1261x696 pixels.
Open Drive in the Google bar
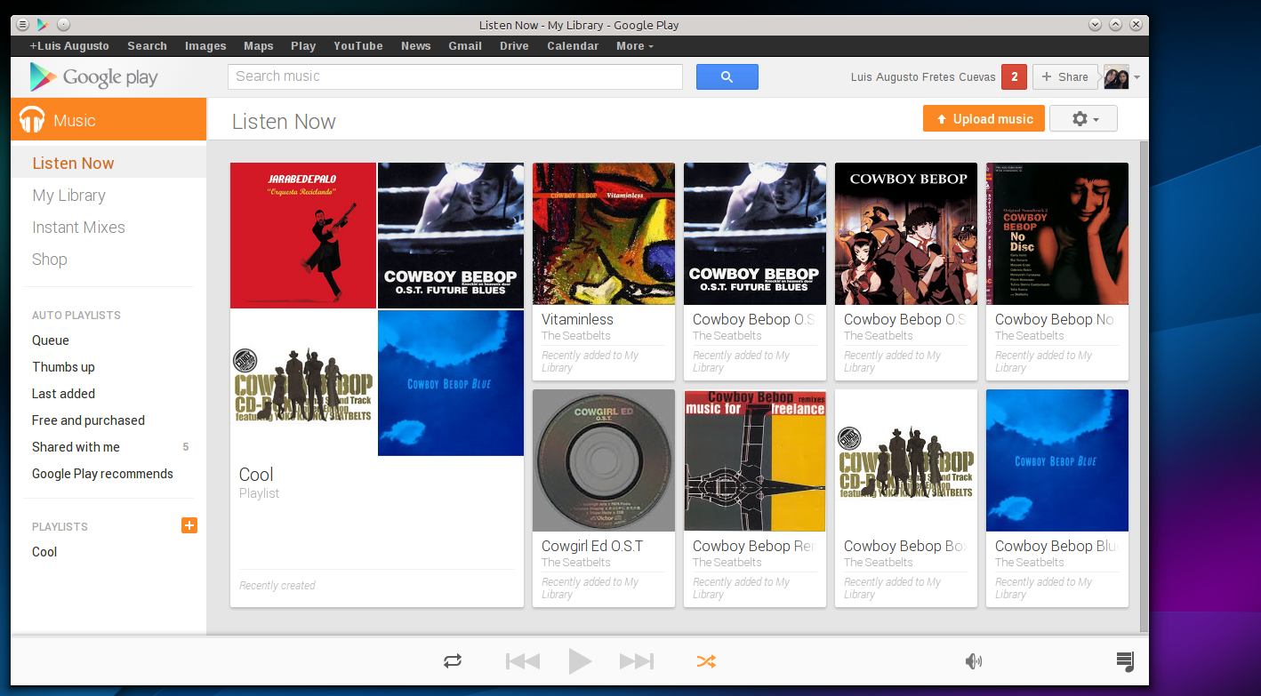(514, 46)
